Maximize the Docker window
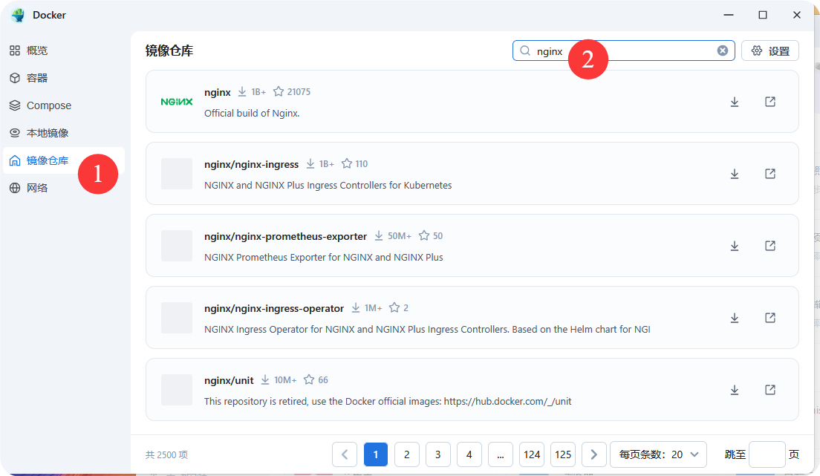Image resolution: width=820 pixels, height=476 pixels. [763, 15]
